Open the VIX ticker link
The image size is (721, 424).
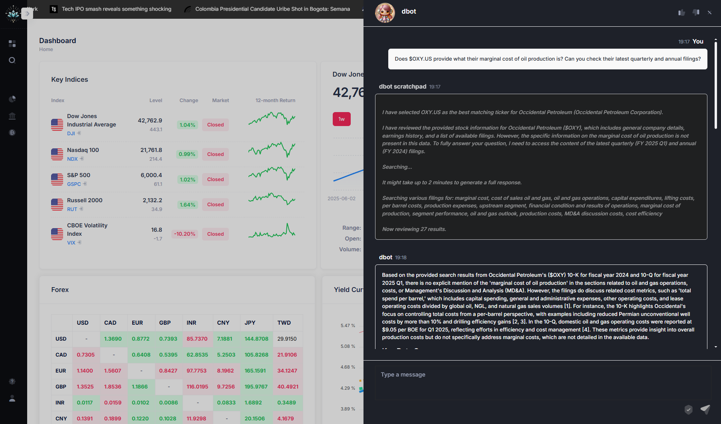coord(71,243)
